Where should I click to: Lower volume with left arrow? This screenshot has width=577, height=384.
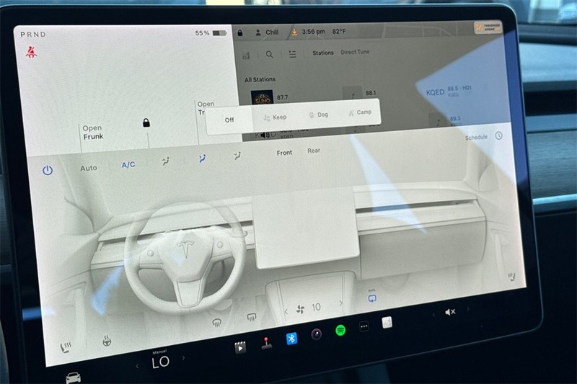tap(433, 315)
